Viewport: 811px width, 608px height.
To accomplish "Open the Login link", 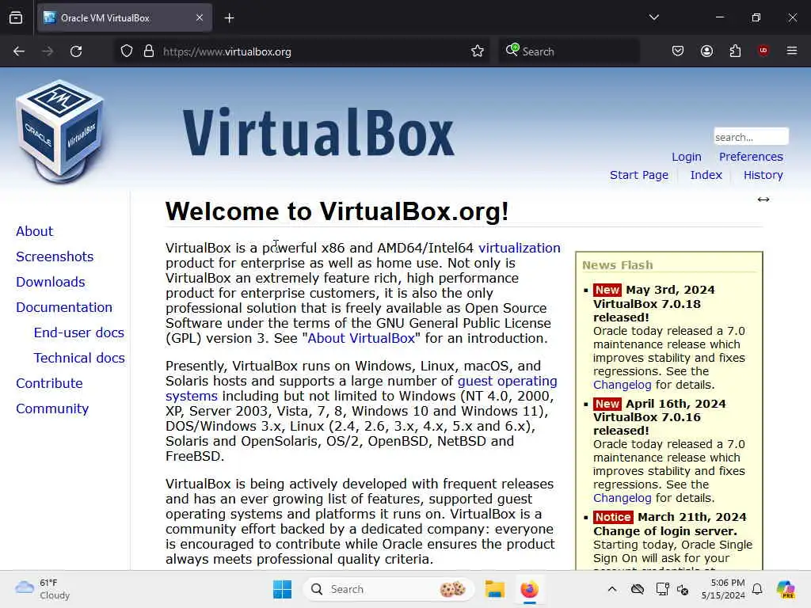I will (x=687, y=157).
